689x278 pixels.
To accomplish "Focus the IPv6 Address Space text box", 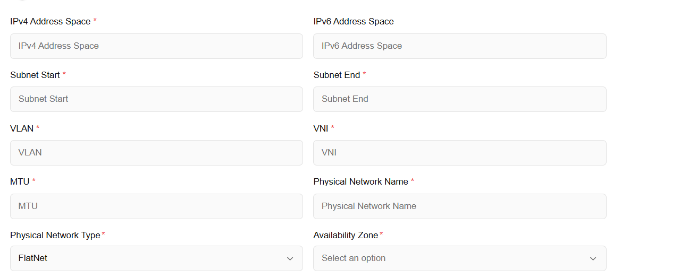I will (x=459, y=46).
